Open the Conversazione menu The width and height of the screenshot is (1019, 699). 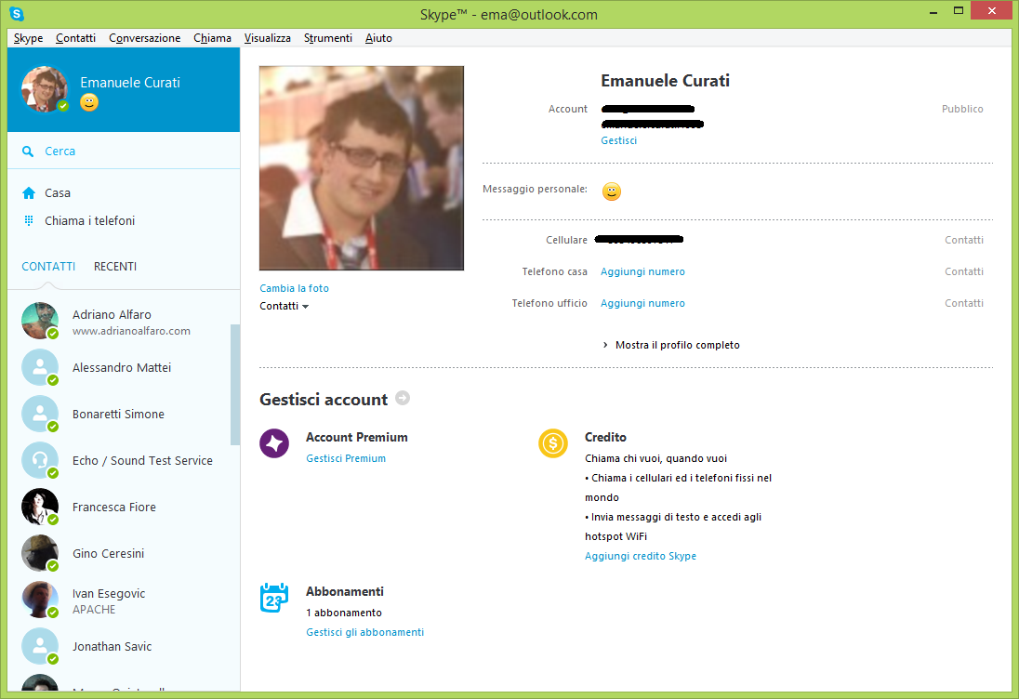click(x=144, y=38)
